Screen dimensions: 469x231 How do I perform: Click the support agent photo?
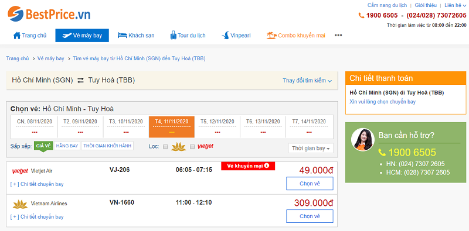(x=362, y=139)
